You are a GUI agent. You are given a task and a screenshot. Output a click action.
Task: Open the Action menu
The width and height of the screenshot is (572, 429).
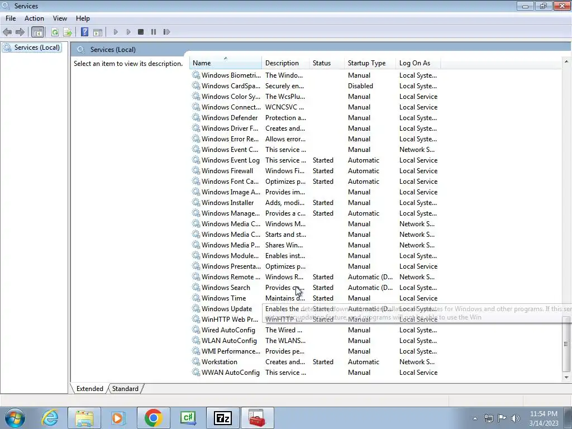(34, 18)
